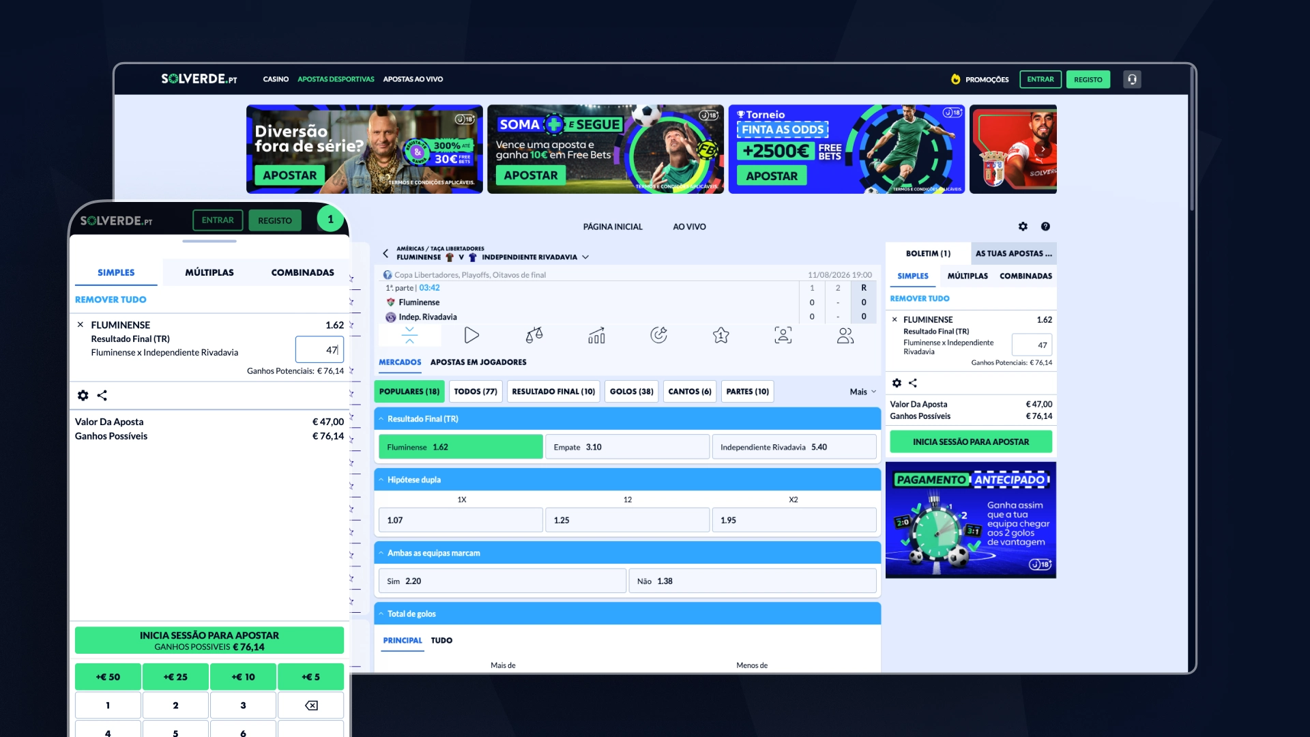
Task: Filter markets by Golos (38)
Action: pos(631,392)
